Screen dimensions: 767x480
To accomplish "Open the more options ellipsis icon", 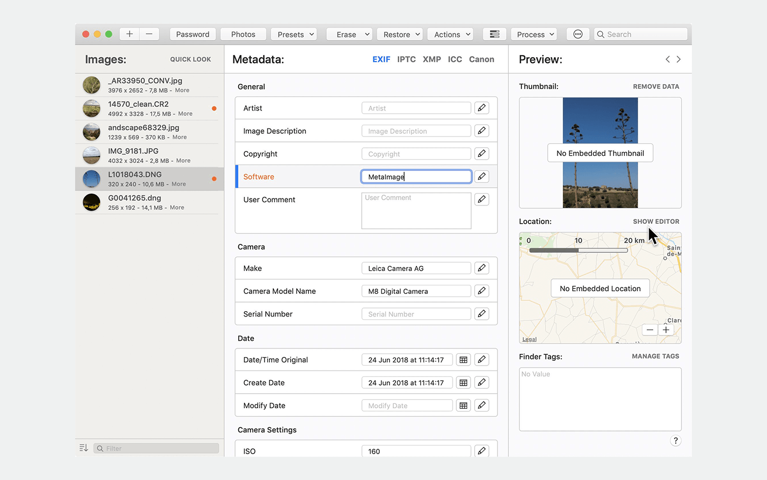I will coord(578,34).
